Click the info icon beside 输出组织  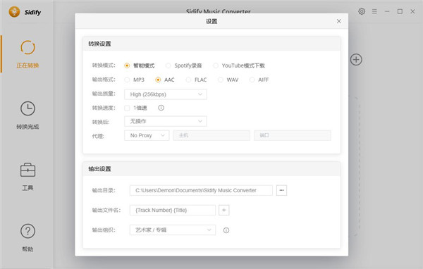click(x=226, y=230)
